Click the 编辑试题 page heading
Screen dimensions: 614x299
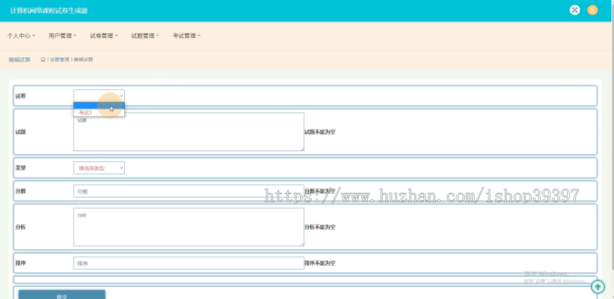(x=20, y=59)
